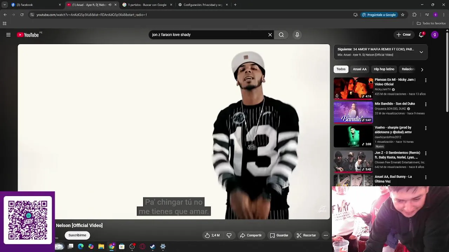Open options for Mix Bandido video
This screenshot has height=252, width=449.
click(x=426, y=104)
